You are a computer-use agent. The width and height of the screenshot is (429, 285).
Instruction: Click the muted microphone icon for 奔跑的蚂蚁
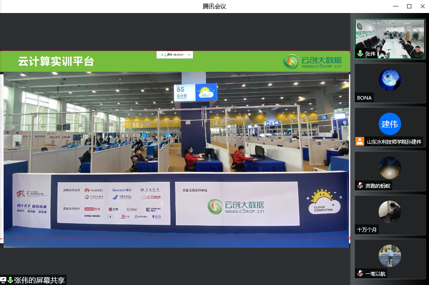point(360,185)
